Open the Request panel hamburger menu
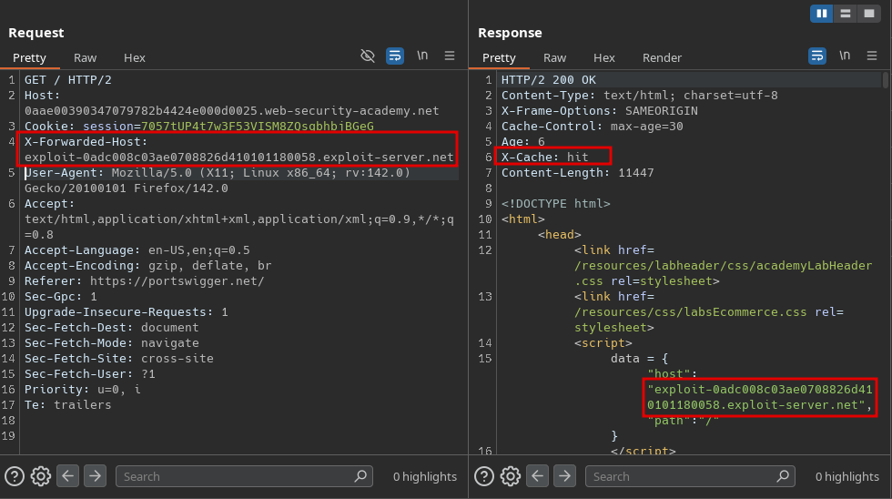This screenshot has height=499, width=892. pos(450,56)
